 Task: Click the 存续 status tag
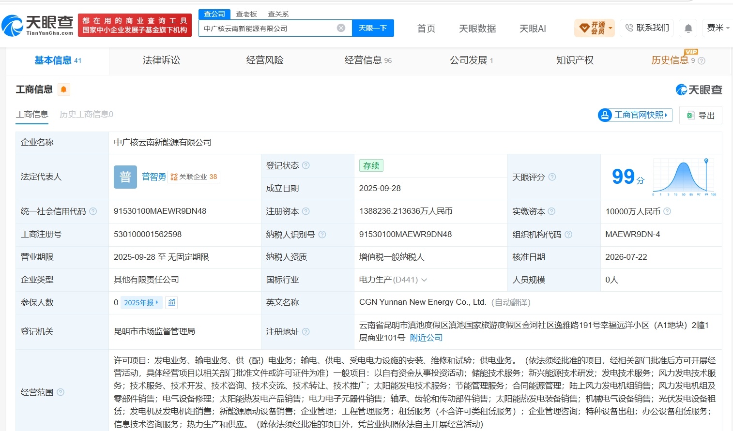371,165
